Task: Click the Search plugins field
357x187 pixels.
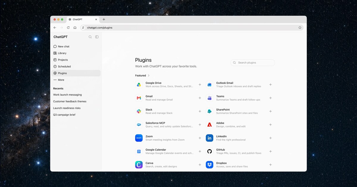Action: (x=253, y=63)
